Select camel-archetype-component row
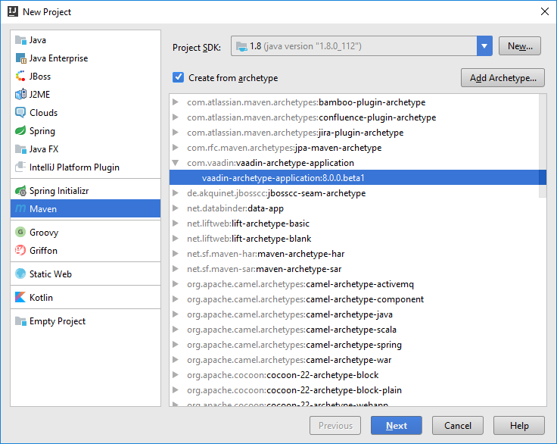 pos(358,299)
